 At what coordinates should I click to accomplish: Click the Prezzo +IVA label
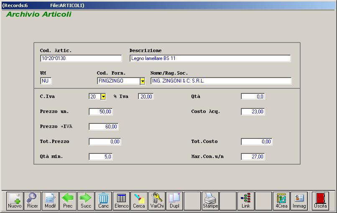click(56, 126)
